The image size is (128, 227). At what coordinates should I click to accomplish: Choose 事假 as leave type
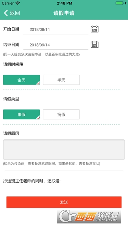(21, 114)
